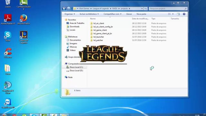Screen dimensions: 206x116
Task: Expand arrow after RADS breadcrumb
Action: click(x=119, y=9)
